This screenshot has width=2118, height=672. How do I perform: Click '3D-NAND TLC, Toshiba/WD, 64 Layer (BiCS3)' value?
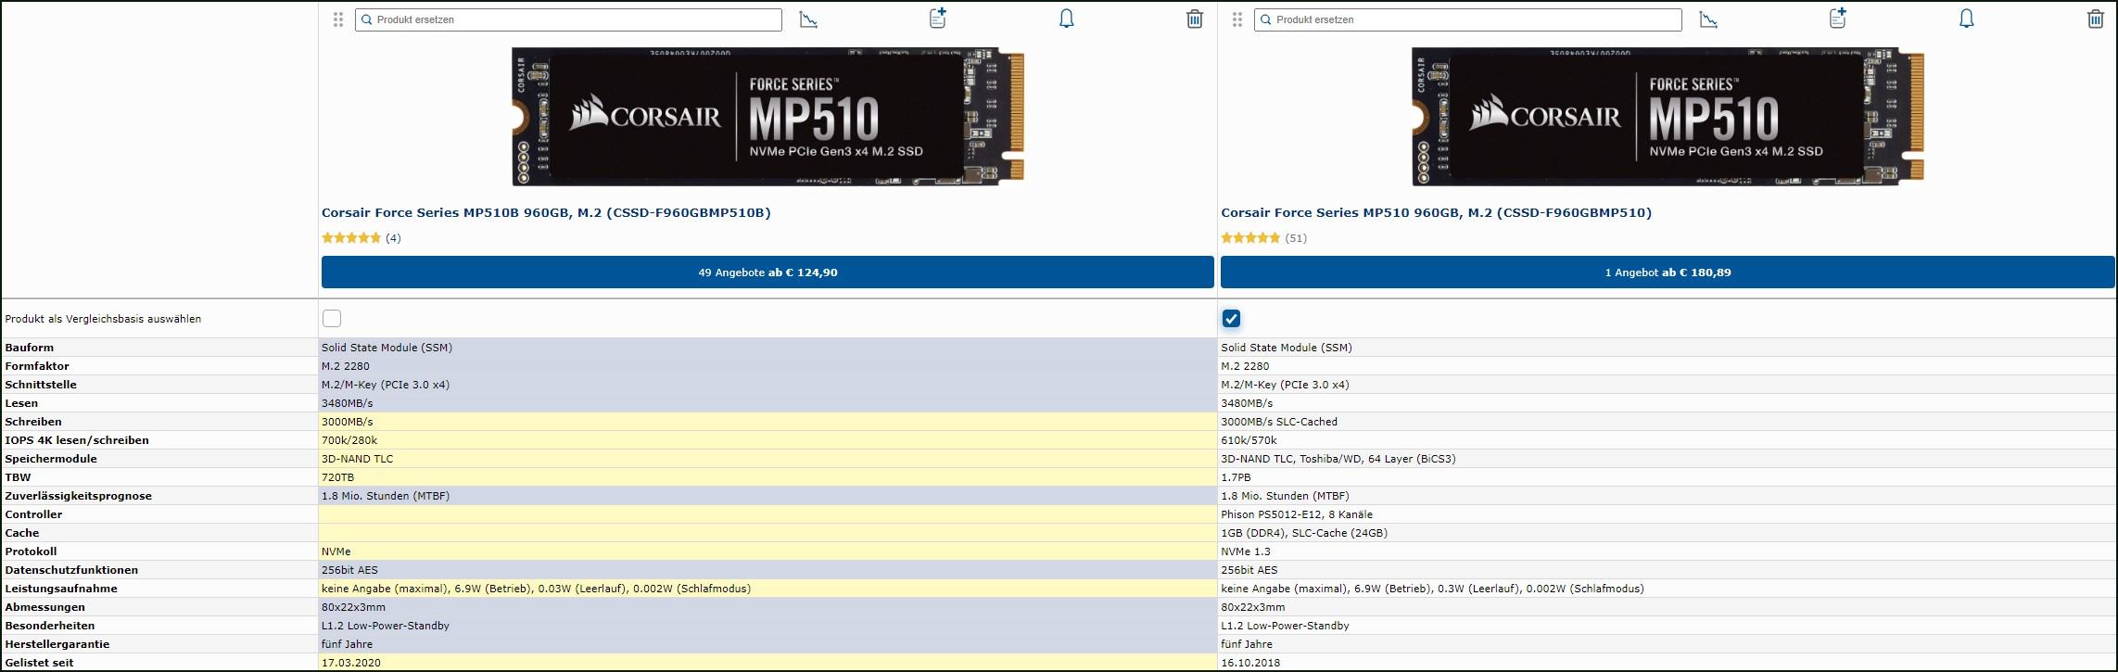coord(1338,459)
